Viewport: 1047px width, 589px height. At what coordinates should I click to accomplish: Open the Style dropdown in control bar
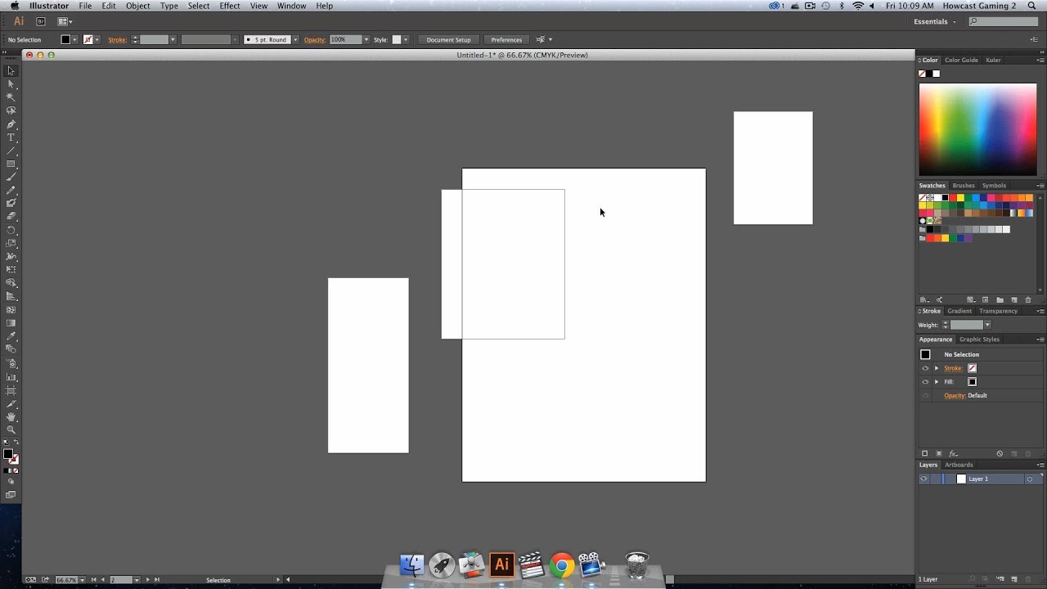pos(406,39)
